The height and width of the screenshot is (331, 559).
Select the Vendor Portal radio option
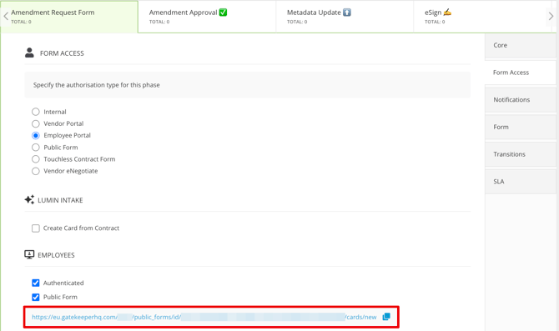(36, 123)
